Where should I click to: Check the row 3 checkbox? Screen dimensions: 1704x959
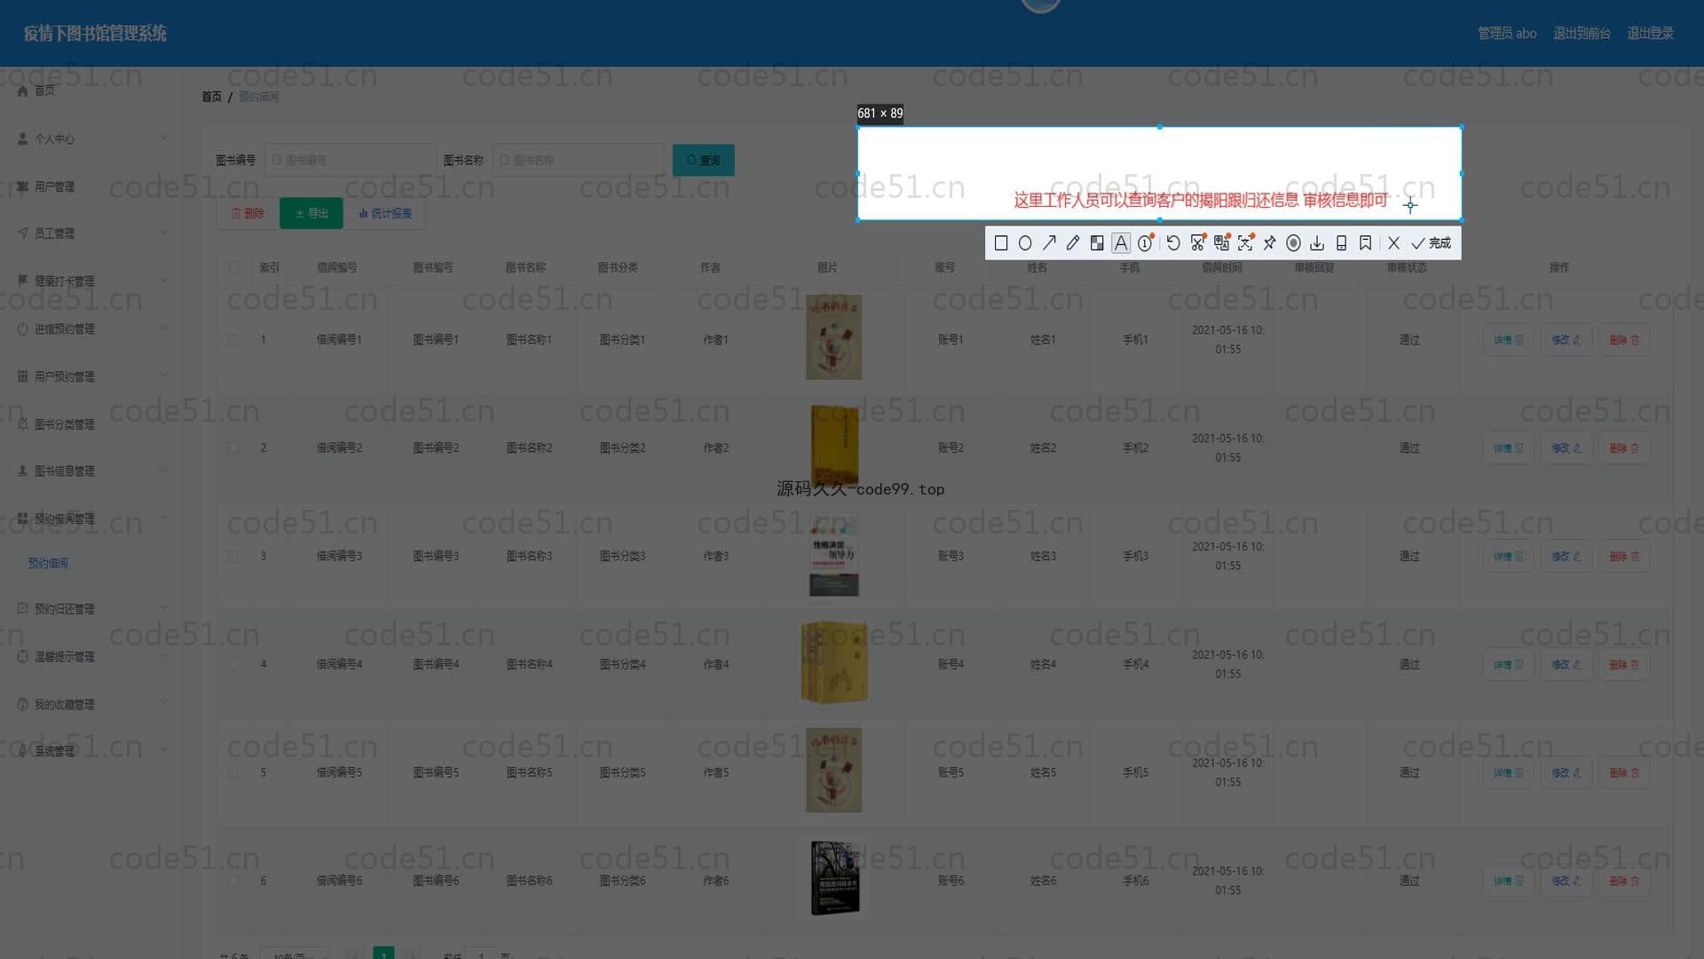point(233,557)
